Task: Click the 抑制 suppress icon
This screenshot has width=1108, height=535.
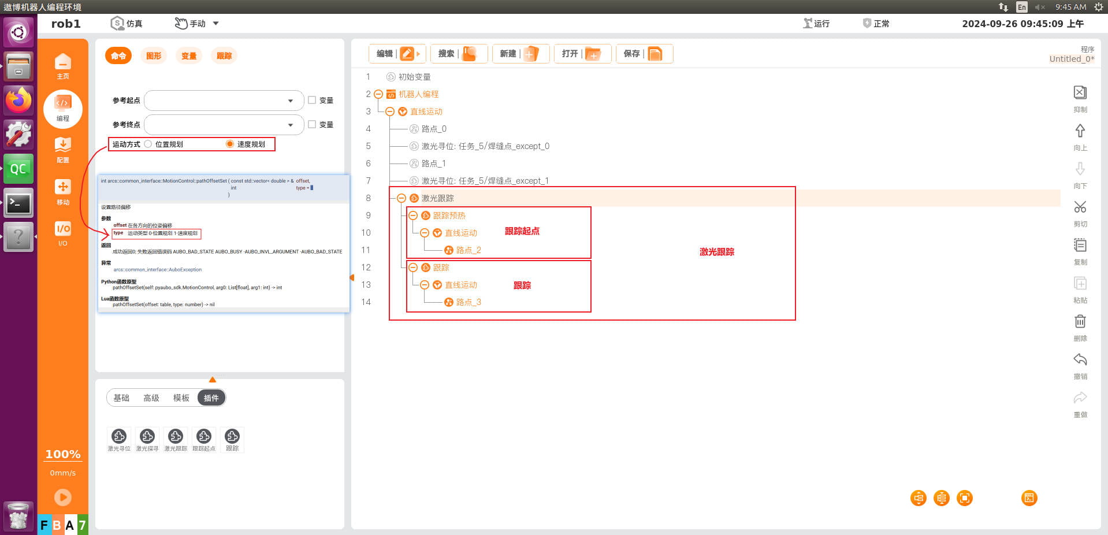Action: (1080, 92)
